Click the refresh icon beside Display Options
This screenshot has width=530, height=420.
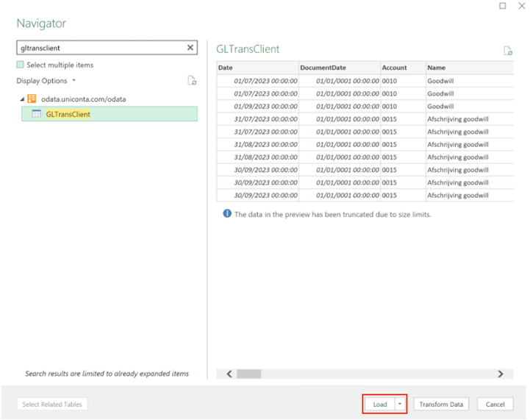pyautogui.click(x=192, y=81)
